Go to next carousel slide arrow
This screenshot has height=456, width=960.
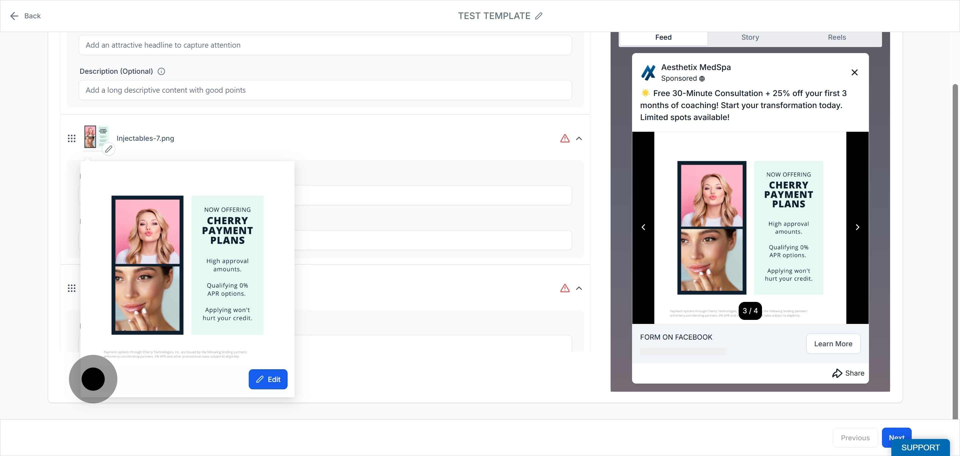point(857,227)
